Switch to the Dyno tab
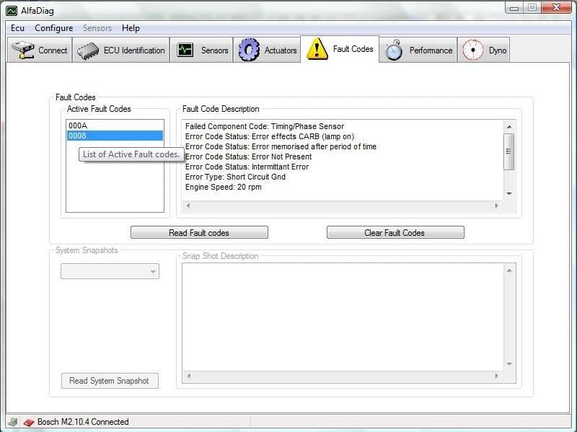This screenshot has height=432, width=577. (483, 50)
